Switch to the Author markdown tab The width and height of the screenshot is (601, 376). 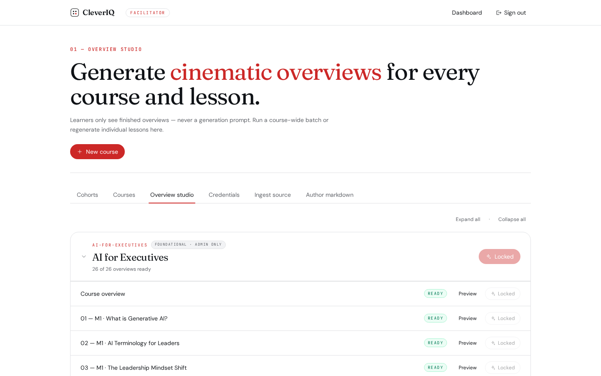tap(330, 195)
